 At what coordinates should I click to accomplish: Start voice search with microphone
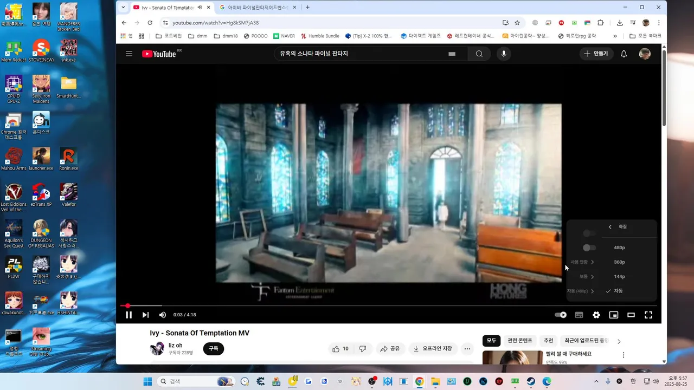(x=504, y=54)
